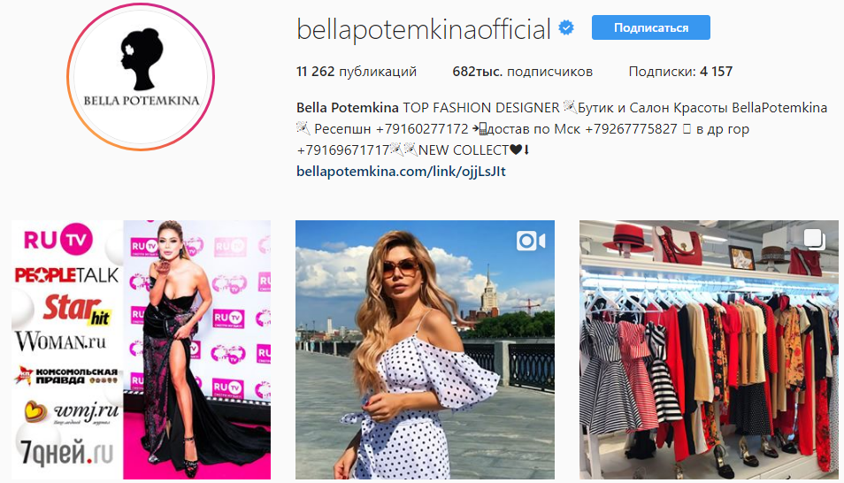Click the RU TV logo in first post
The width and height of the screenshot is (844, 483).
point(58,240)
